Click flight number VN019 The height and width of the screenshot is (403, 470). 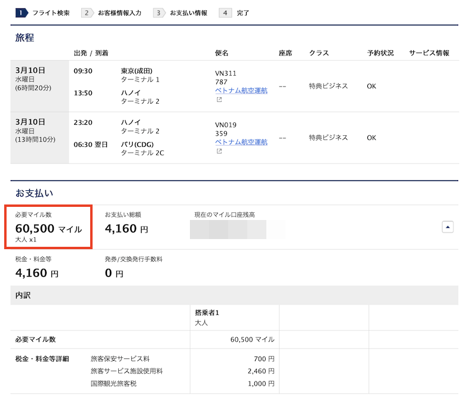(x=226, y=125)
